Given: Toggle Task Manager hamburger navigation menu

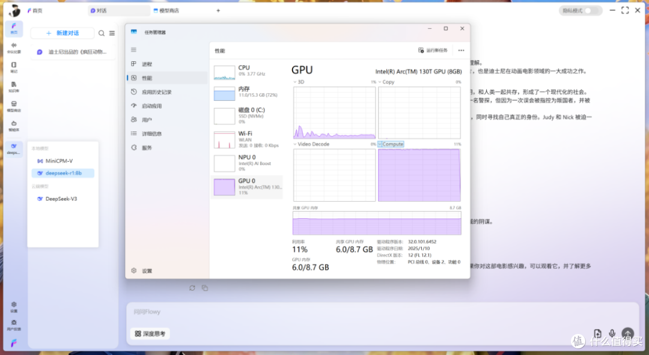Looking at the screenshot, I should [133, 50].
